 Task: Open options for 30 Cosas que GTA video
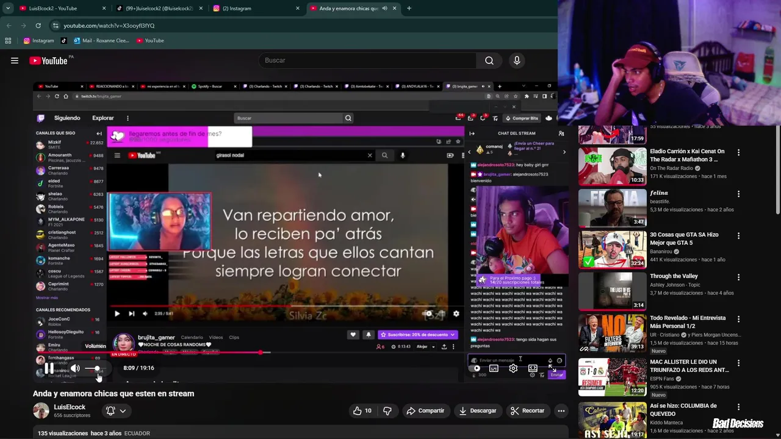tap(738, 235)
